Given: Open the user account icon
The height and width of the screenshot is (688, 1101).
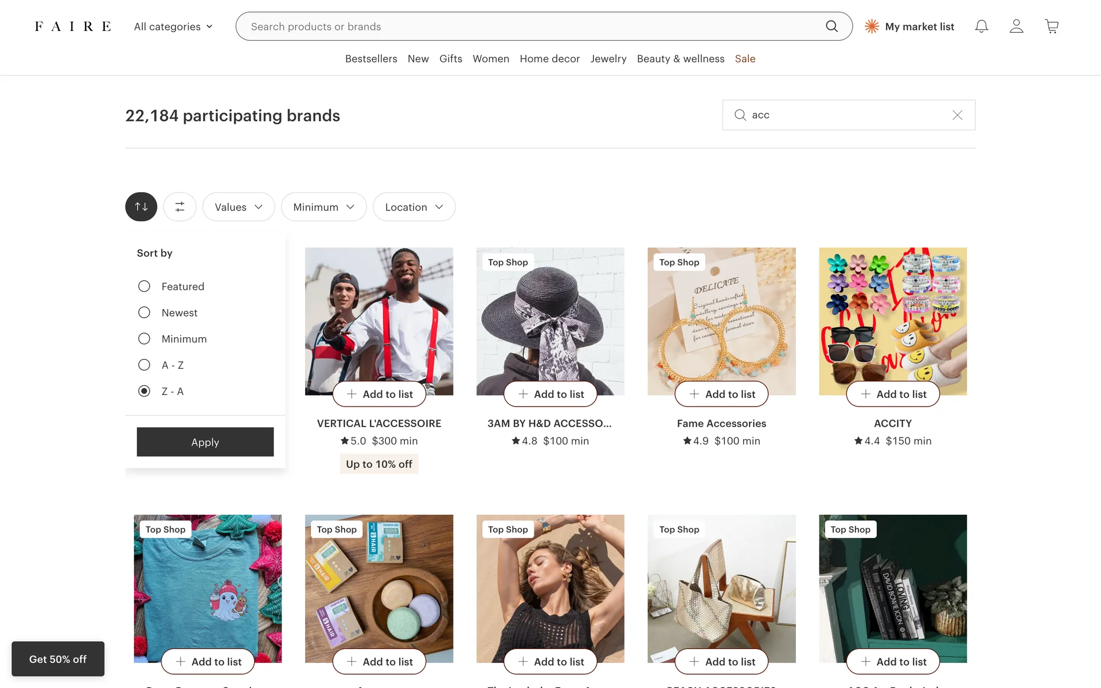Looking at the screenshot, I should (x=1016, y=26).
